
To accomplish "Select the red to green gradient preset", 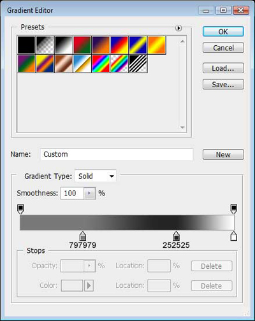I will (82, 45).
